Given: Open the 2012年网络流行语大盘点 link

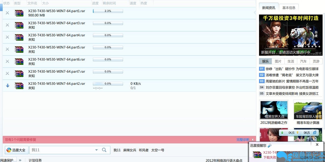Looking at the screenshot, I should pos(224,160).
